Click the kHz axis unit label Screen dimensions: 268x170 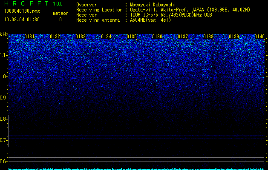(x=4, y=34)
